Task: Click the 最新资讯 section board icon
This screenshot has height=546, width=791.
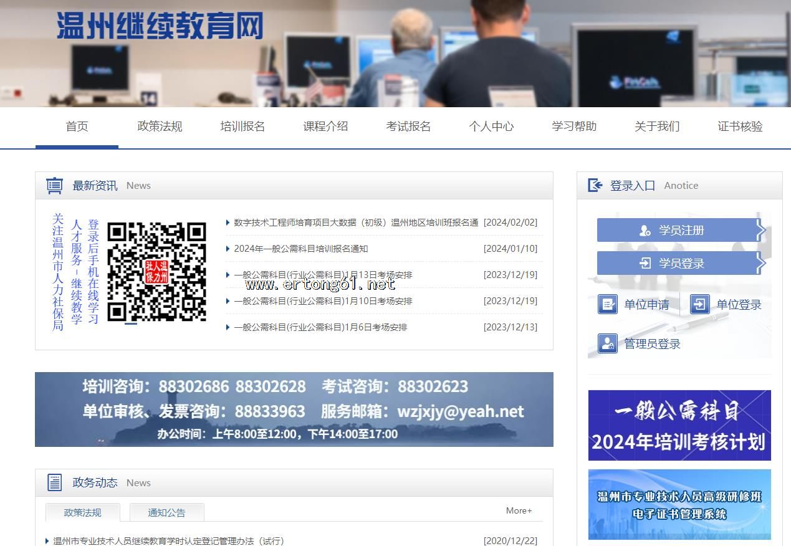Action: (x=55, y=186)
